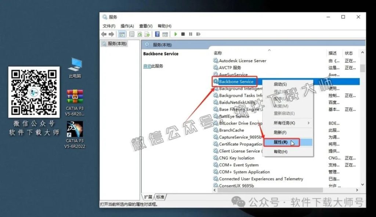
Task: Click the back navigation arrow in the toolbar
Action: click(x=103, y=34)
